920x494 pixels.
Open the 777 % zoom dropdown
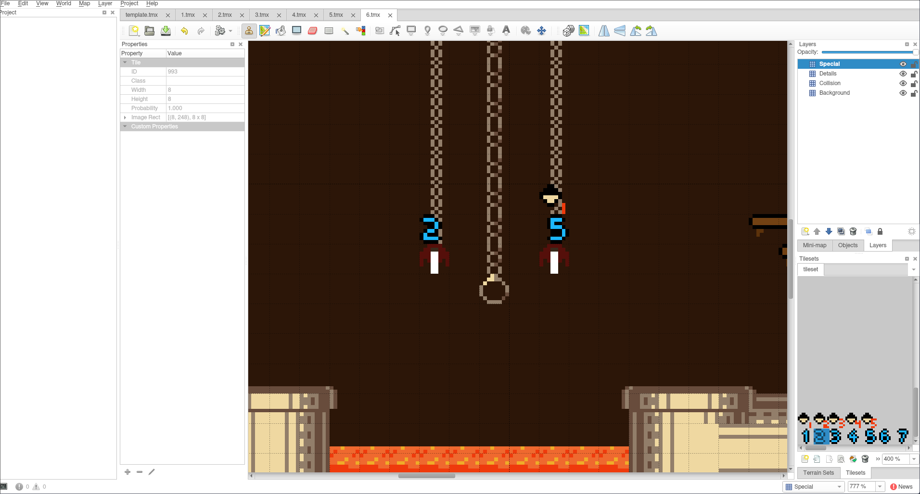pos(880,487)
